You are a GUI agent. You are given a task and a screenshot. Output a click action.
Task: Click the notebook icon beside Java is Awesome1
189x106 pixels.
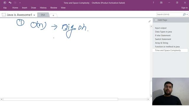[x=4, y=15]
